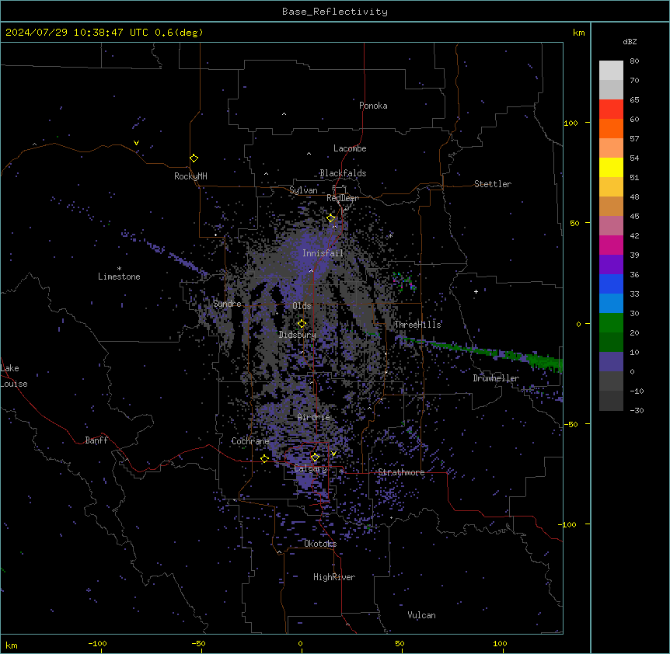The height and width of the screenshot is (654, 670).
Task: Click the Banff label
Action: tap(96, 440)
